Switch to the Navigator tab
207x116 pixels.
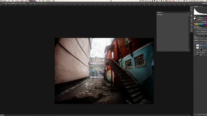point(201,6)
